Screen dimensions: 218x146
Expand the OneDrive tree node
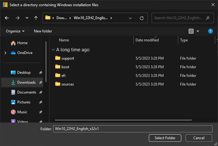(x=5, y=53)
